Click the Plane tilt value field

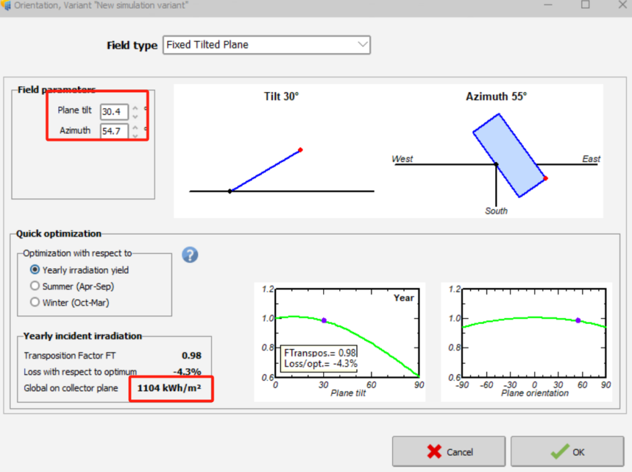(114, 112)
